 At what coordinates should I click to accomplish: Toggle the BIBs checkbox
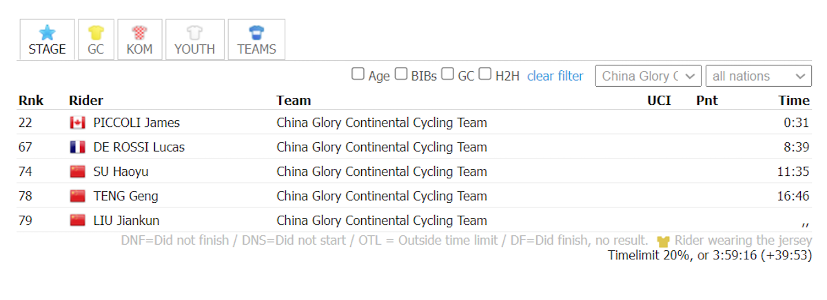(x=401, y=74)
